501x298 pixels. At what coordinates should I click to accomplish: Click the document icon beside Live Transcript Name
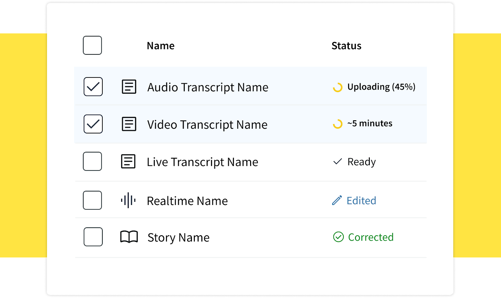pos(128,161)
